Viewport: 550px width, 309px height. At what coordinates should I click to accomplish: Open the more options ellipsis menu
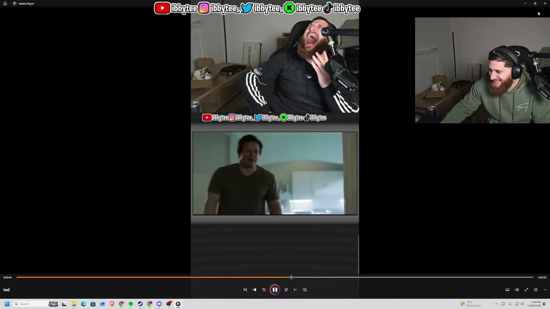[x=545, y=290]
